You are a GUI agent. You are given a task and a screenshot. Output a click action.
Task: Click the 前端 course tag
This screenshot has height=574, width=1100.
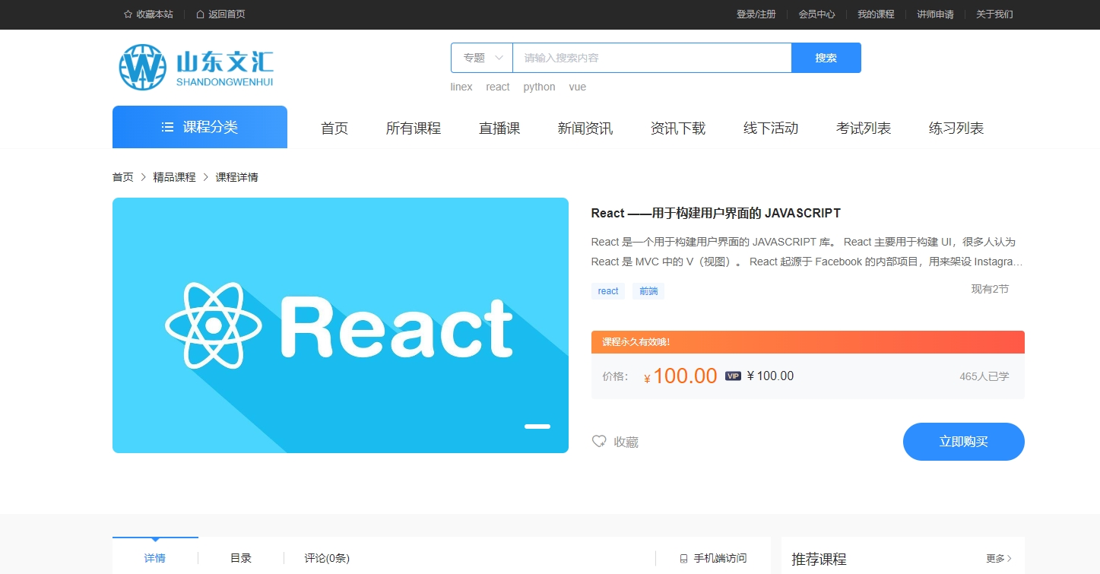point(648,291)
